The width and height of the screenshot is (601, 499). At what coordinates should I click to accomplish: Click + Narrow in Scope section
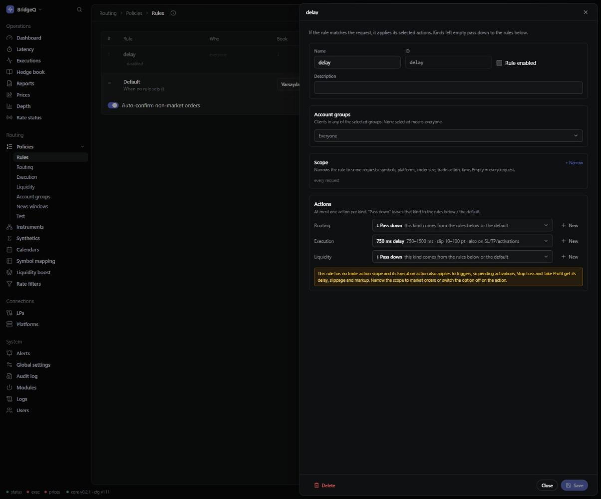574,163
